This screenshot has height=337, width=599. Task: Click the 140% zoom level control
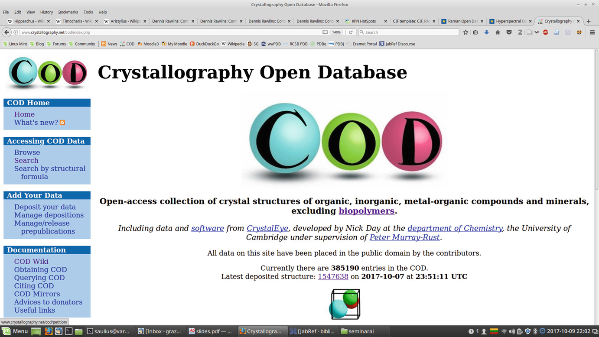(x=336, y=32)
